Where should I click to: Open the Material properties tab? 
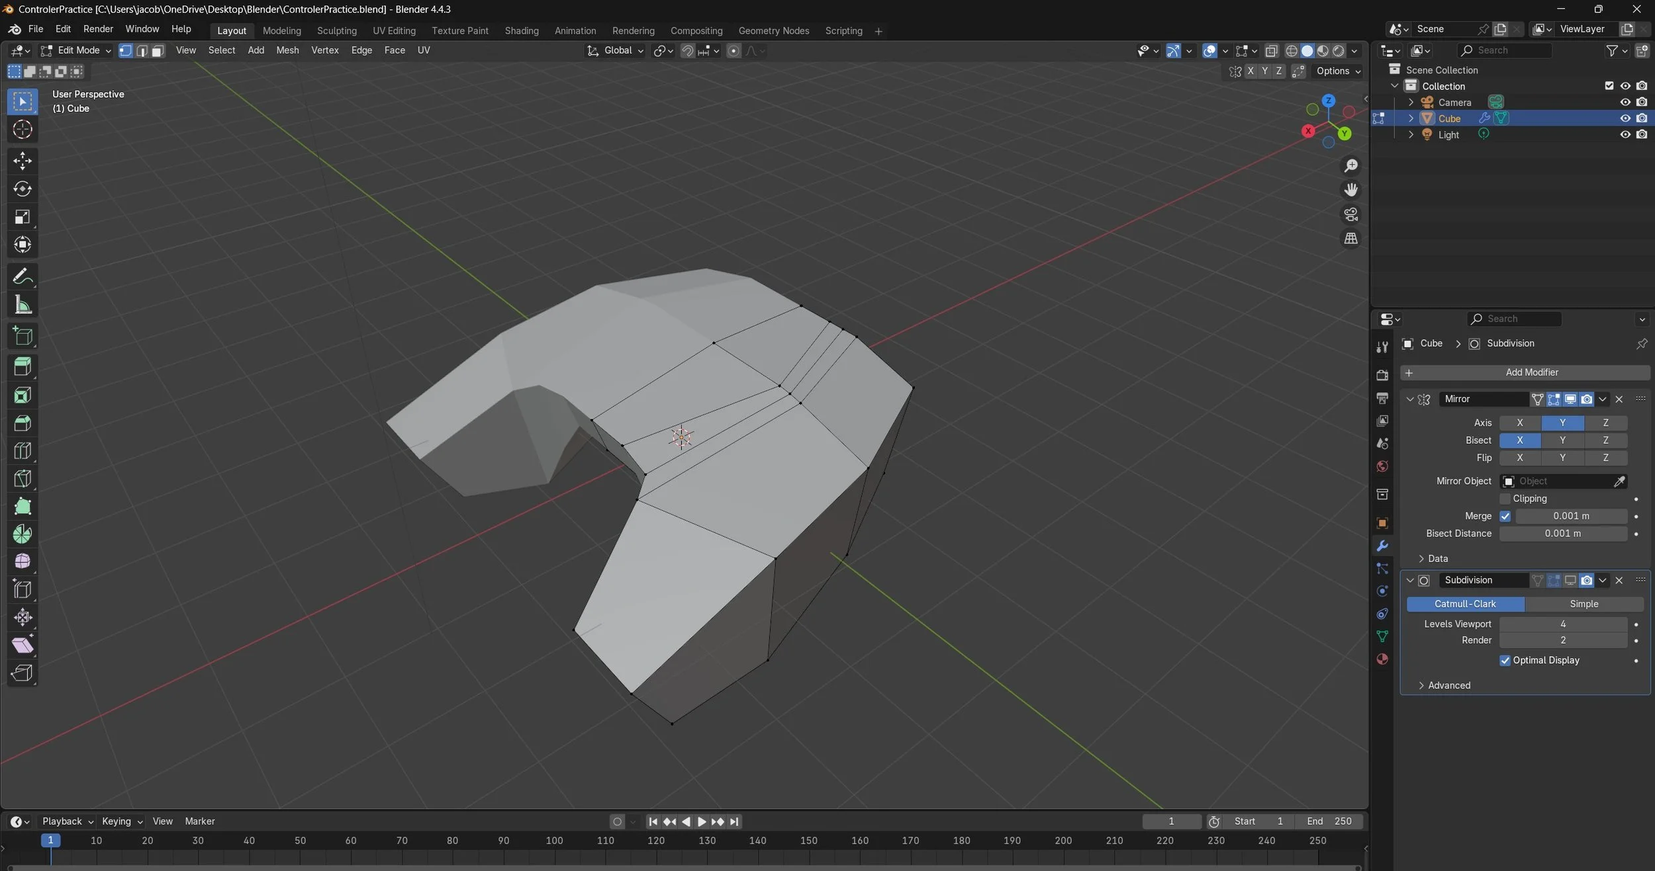click(1382, 659)
